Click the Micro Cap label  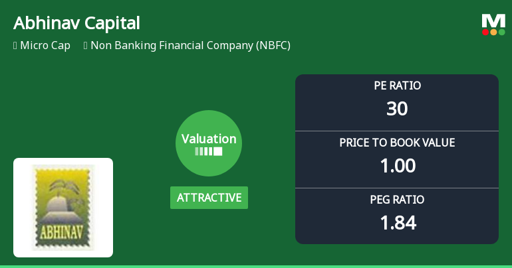[x=45, y=46]
